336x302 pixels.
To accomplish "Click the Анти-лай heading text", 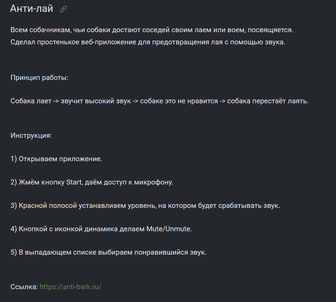I will (x=31, y=9).
